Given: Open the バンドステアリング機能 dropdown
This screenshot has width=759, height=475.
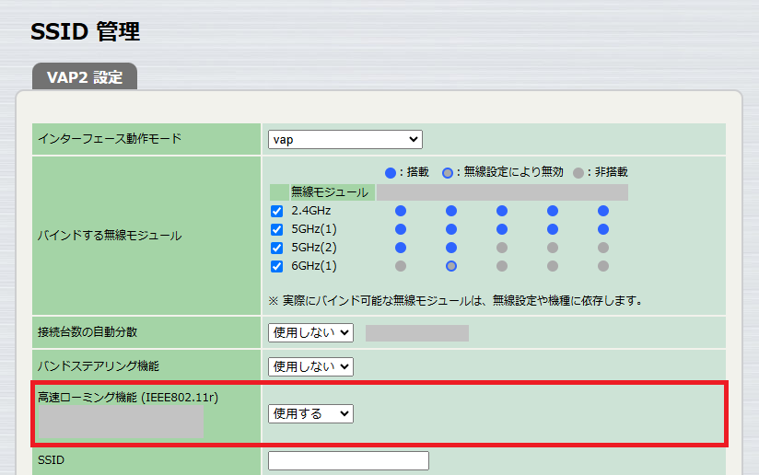Looking at the screenshot, I should pyautogui.click(x=310, y=366).
